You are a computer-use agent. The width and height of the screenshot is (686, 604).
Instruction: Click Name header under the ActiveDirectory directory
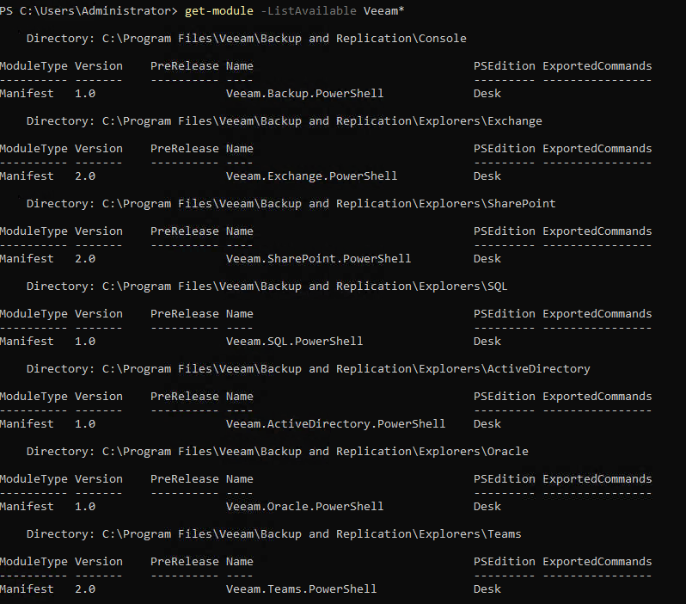(x=239, y=397)
